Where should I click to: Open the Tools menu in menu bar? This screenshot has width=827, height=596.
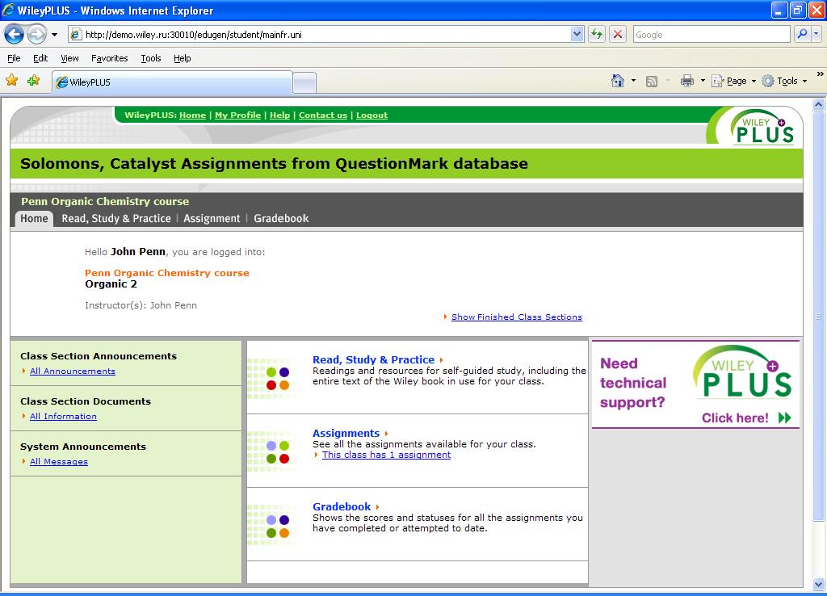tap(151, 58)
